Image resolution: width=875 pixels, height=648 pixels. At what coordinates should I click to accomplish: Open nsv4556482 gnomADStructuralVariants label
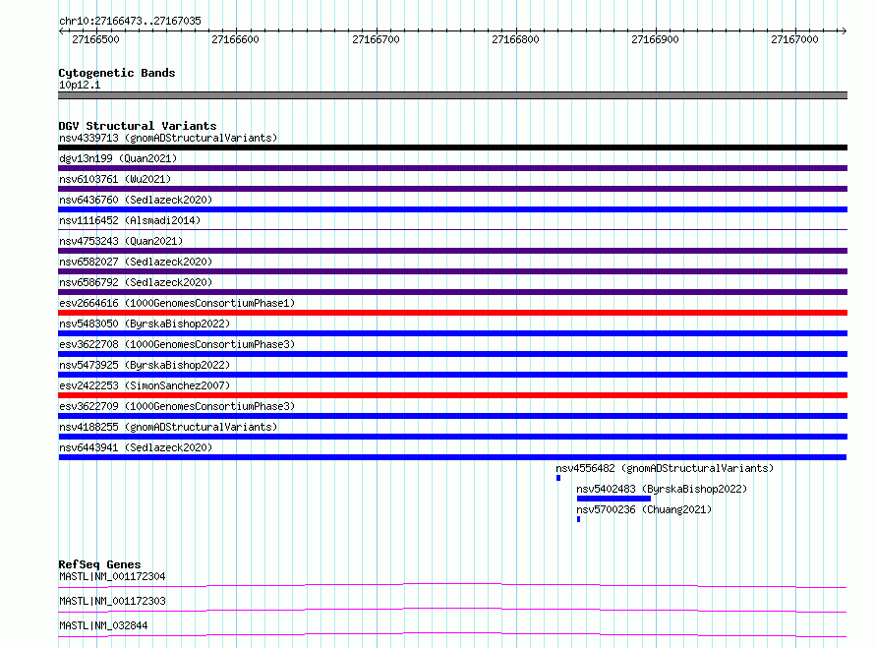click(665, 468)
